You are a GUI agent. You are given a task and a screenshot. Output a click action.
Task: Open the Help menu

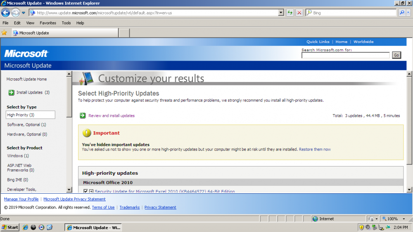click(x=80, y=23)
